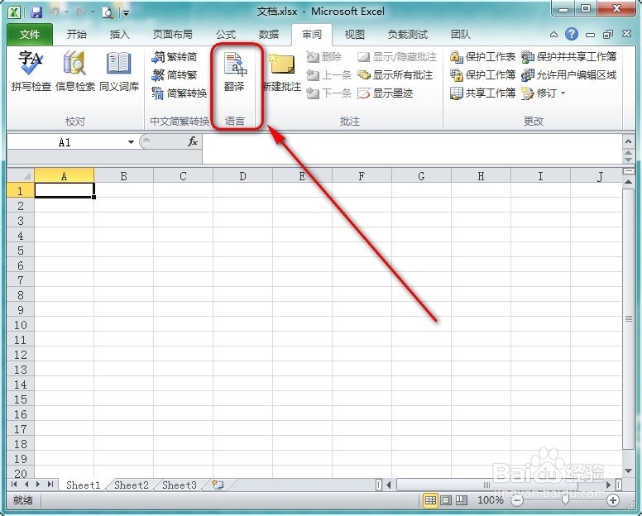
Task: Switch to the Page Layout (页面布局) tab
Action: (172, 35)
